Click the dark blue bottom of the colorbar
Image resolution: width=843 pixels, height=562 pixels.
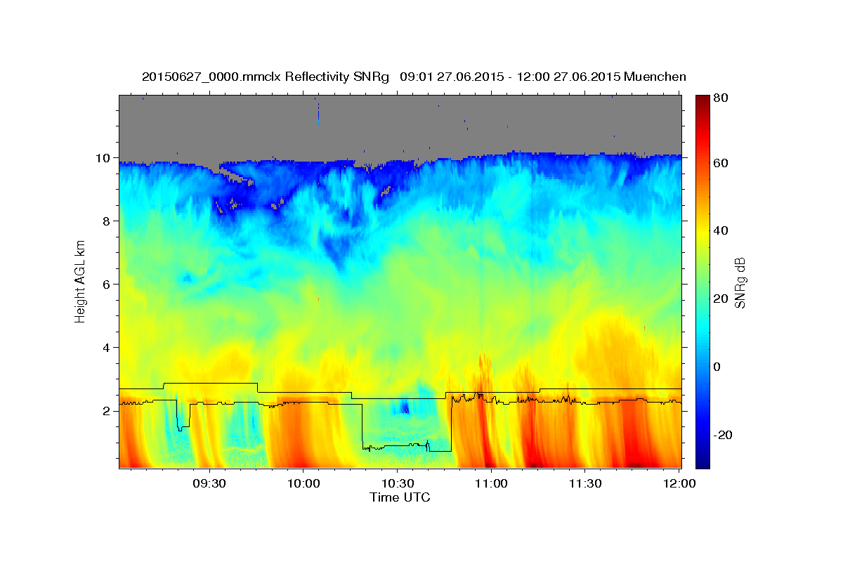coord(702,462)
